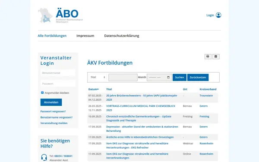Sort by the Titel column header
Viewport: 259px width, 162px height.
109,89
